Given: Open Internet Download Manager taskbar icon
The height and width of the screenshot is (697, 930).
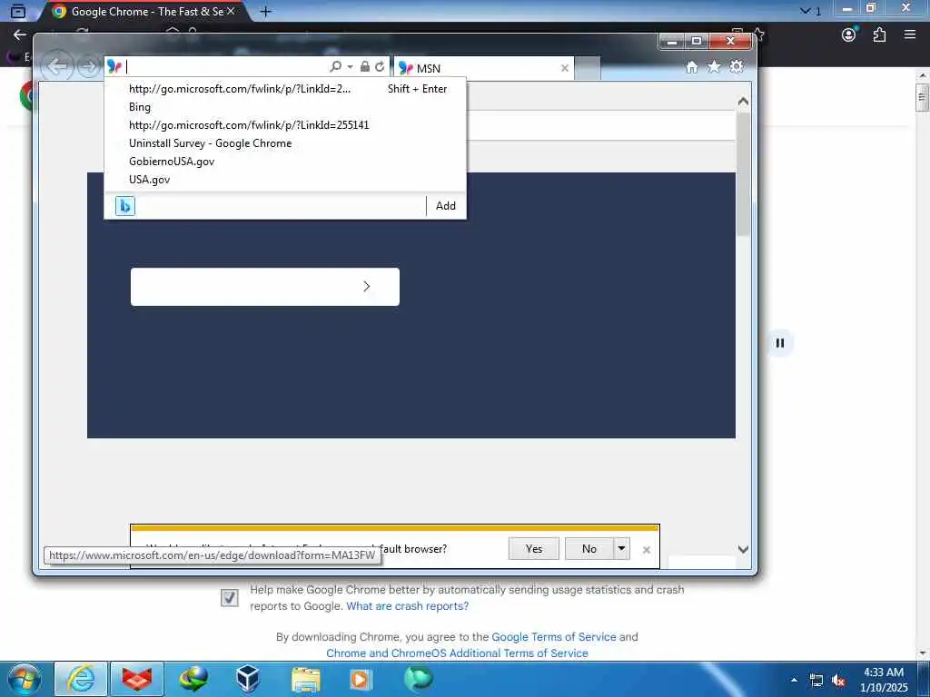Looking at the screenshot, I should click(193, 679).
